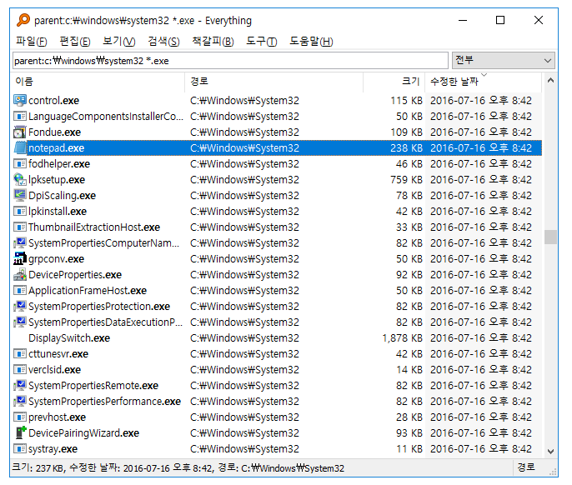Open the 책갈피(B) menu
The width and height of the screenshot is (572, 485).
pos(213,41)
